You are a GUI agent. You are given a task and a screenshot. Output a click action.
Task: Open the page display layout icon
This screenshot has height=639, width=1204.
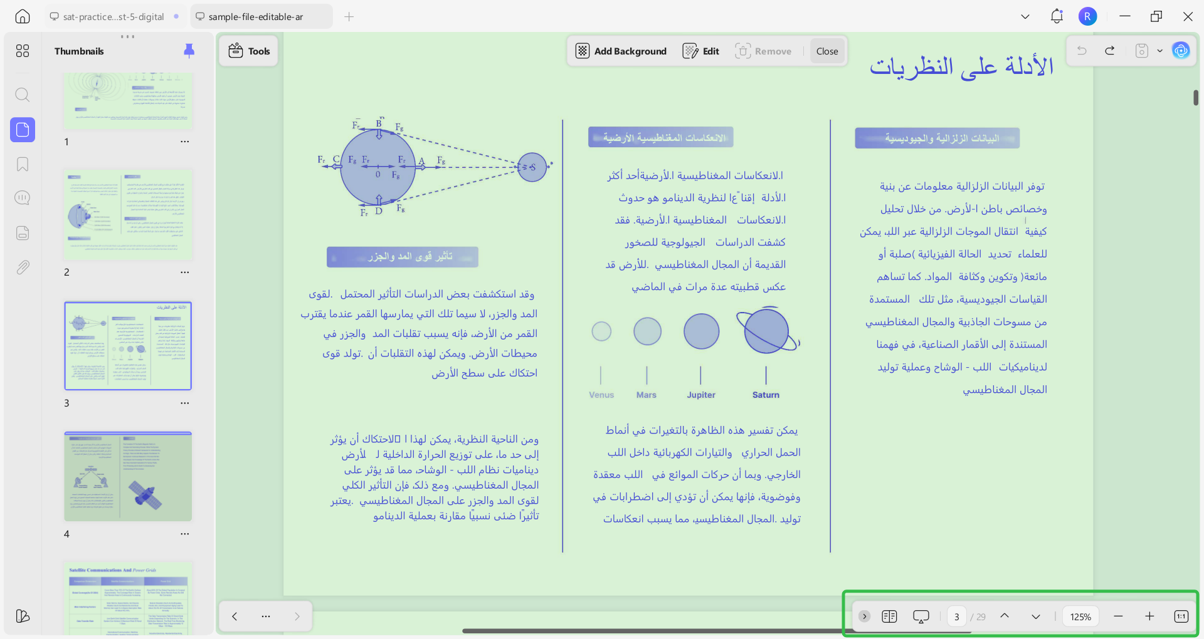coord(889,616)
